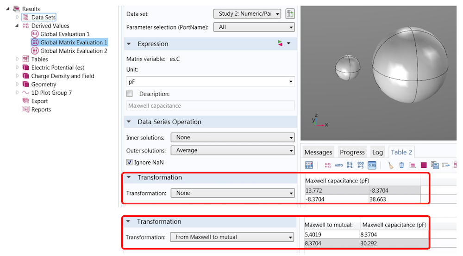463x256 pixels.
Task: Click the table graph plot icon
Action: pyautogui.click(x=413, y=165)
